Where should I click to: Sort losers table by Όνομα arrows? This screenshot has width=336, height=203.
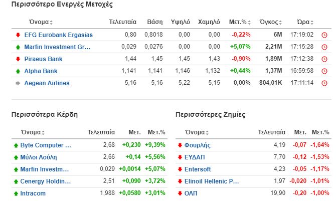click(207, 133)
